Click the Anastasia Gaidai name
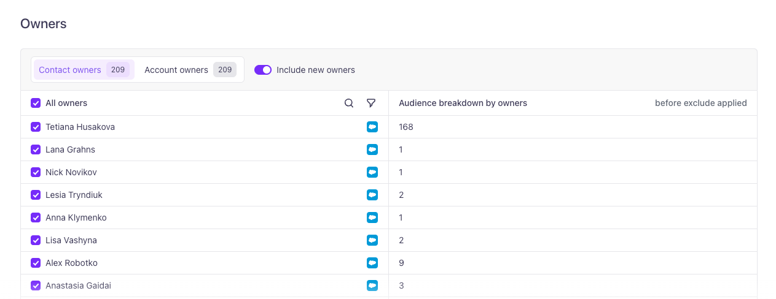Screen dimensions: 776x299 79,286
